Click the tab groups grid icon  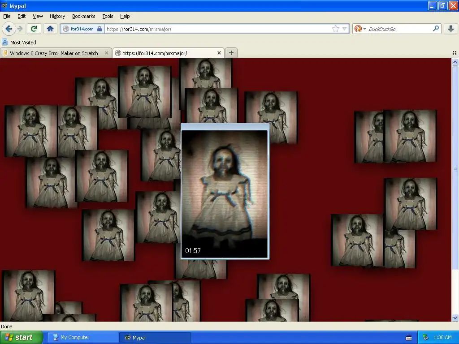(x=455, y=53)
